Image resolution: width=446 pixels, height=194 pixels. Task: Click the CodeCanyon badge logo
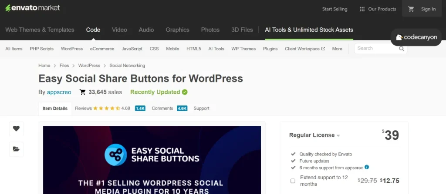click(x=416, y=37)
